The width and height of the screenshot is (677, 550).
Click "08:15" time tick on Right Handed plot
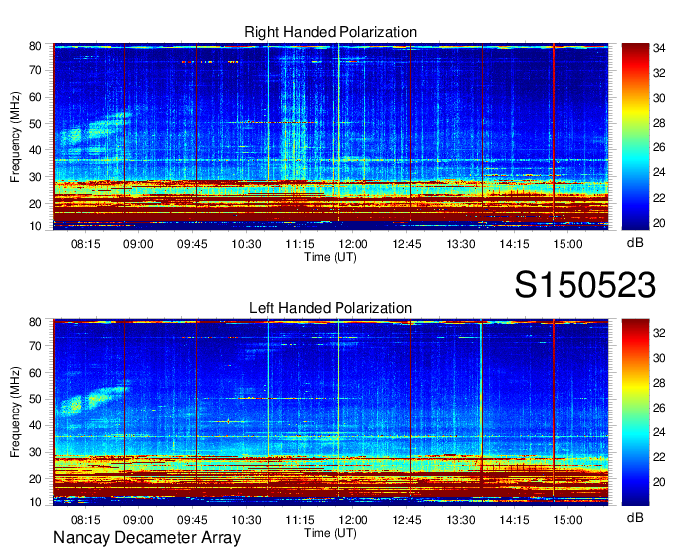(x=85, y=244)
